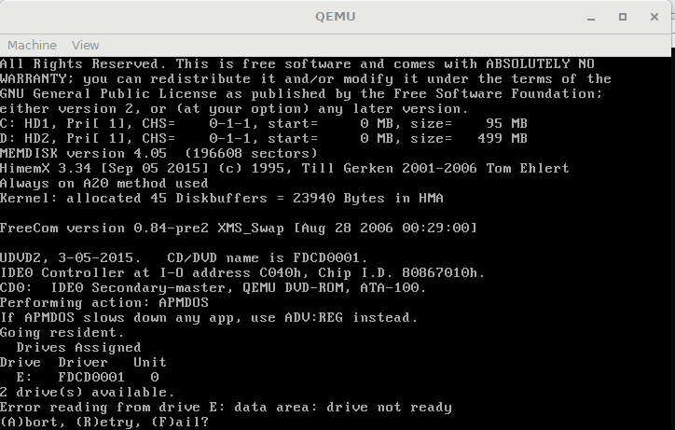Click the "2 drive(s) available." line

pyautogui.click(x=88, y=392)
